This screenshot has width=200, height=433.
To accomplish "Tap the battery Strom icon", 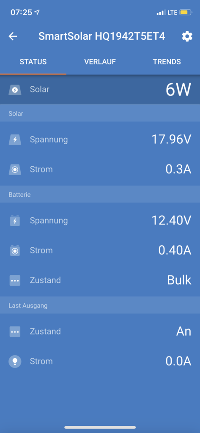I will pos(15,250).
